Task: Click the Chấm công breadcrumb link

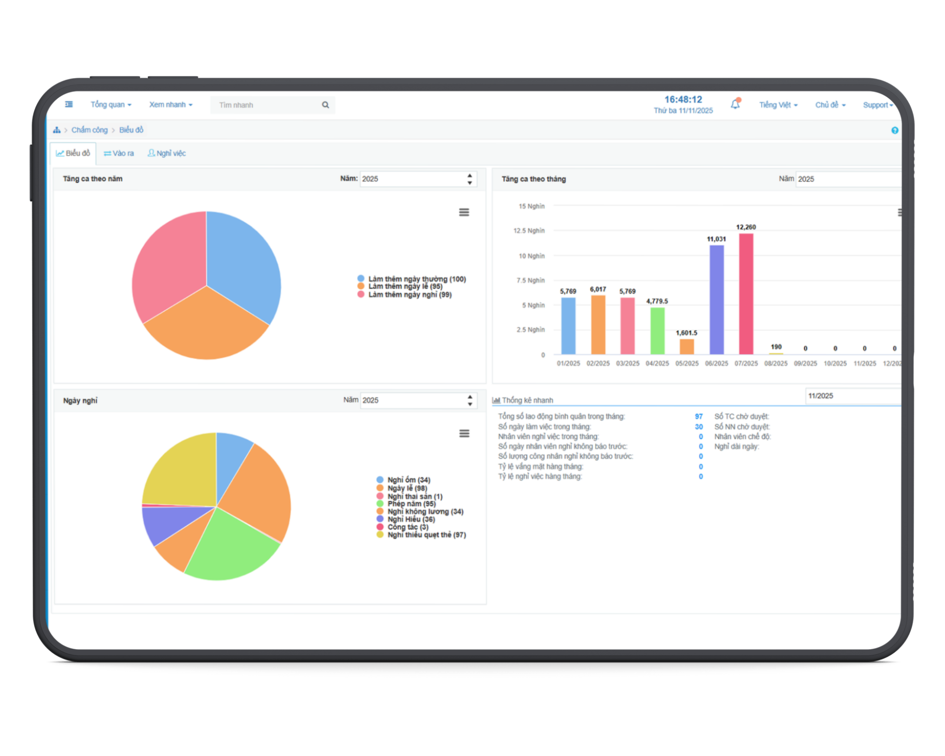Action: 90,130
